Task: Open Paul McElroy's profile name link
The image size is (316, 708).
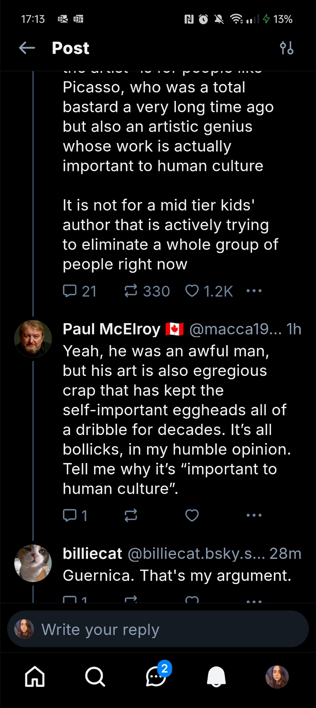Action: pyautogui.click(x=112, y=329)
